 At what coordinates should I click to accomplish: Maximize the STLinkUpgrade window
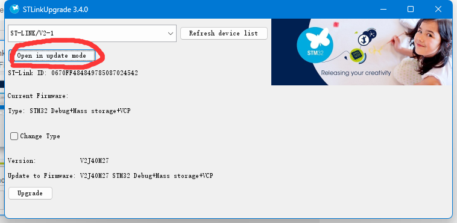pyautogui.click(x=411, y=9)
